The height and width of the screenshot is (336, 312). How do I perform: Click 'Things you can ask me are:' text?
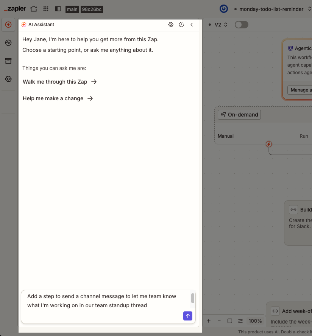tap(54, 68)
